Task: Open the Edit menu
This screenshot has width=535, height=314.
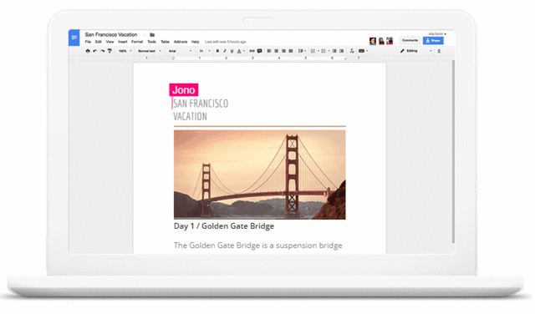Action: point(99,42)
